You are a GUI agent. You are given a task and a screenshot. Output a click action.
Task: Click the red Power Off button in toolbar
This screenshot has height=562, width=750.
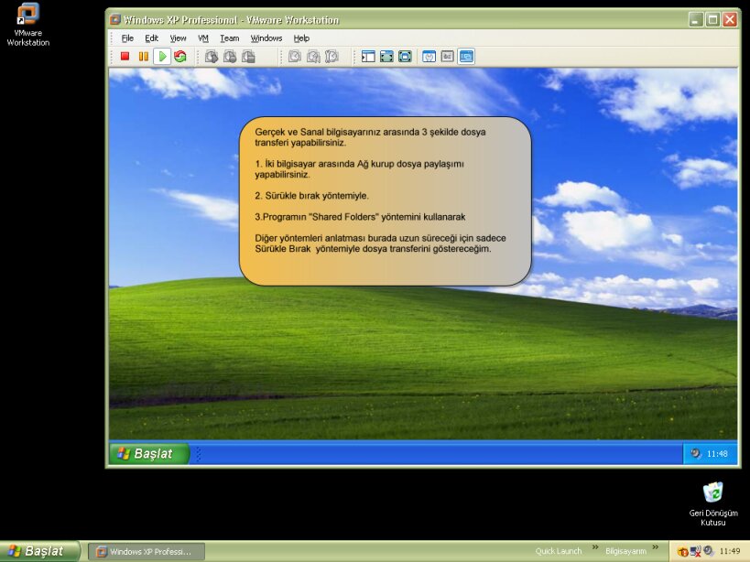125,57
